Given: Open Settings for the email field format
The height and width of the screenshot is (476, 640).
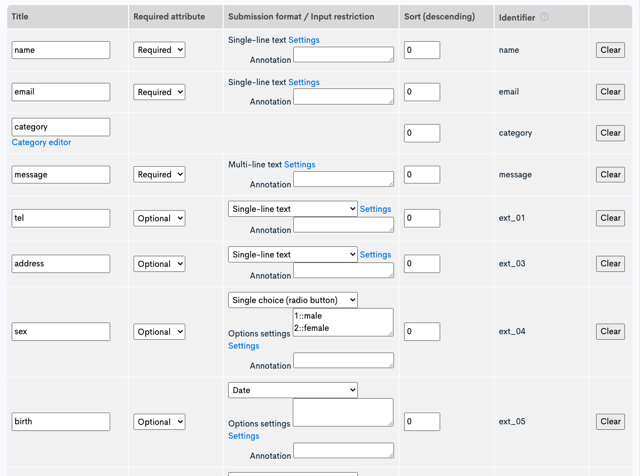Looking at the screenshot, I should (304, 82).
